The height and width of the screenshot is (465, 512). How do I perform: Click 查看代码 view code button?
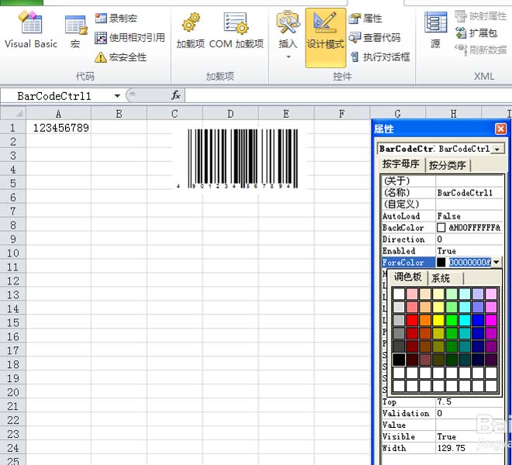(x=375, y=38)
